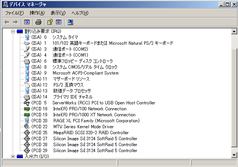The height and width of the screenshot is (167, 238).
Task: Click the Back arrow toolbar button
Action: coord(7,22)
